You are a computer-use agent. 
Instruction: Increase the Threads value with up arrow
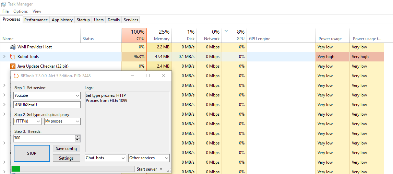pos(78,137)
